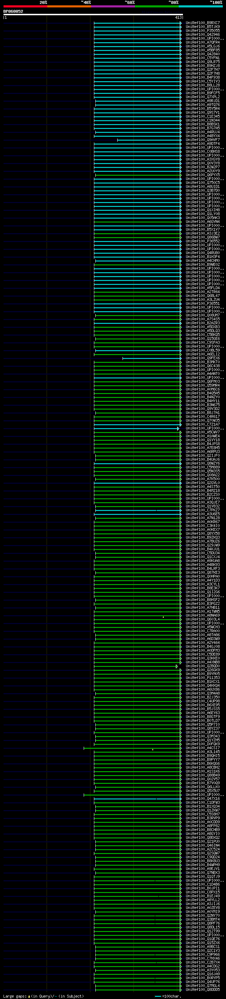Select hit label UniRef100_A4CSI7
Image resolution: width=226 pixels, height=999 pixels.
point(203,748)
